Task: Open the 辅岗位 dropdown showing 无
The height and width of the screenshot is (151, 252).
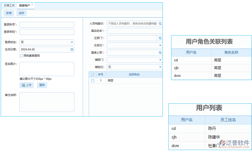Action: (x=160, y=67)
